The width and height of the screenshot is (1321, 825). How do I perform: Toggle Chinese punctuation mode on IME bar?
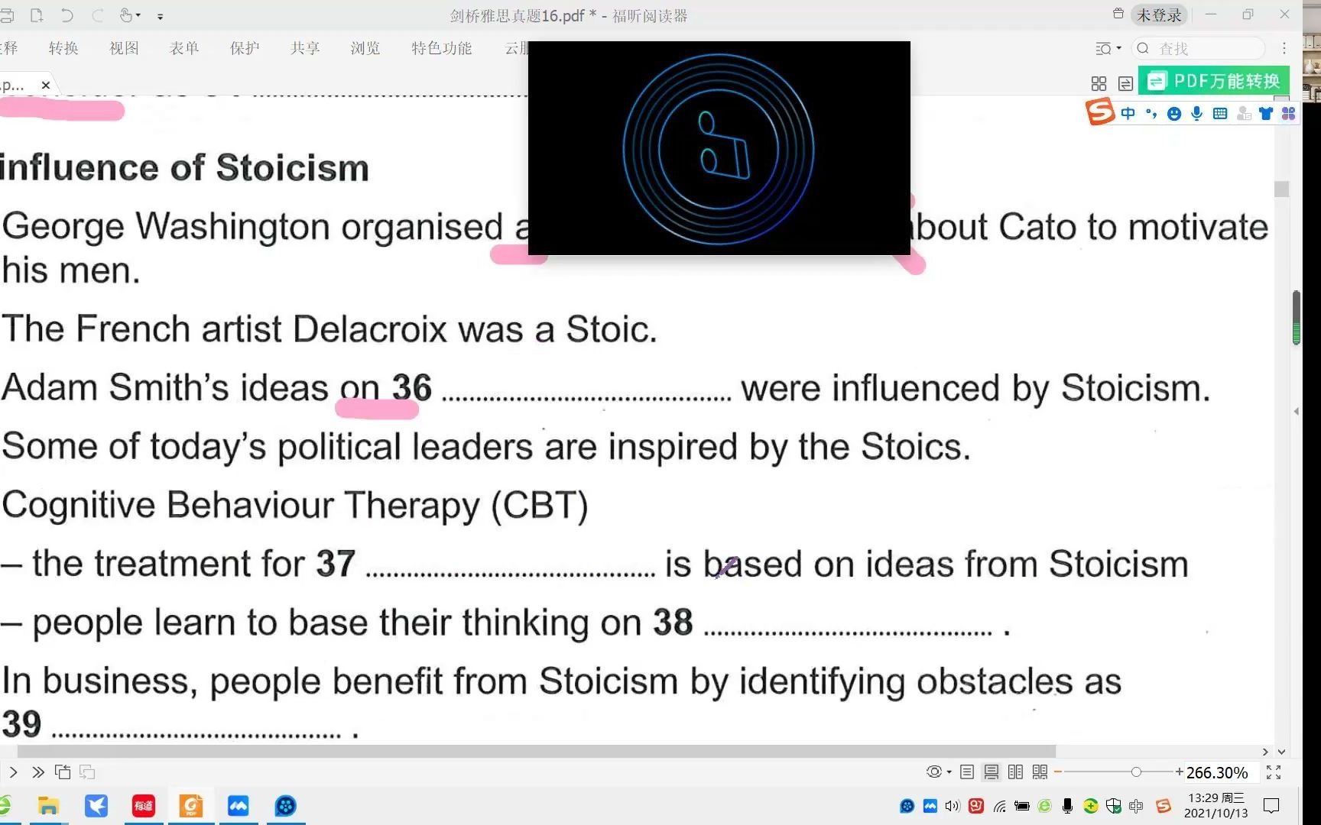pos(1151,113)
